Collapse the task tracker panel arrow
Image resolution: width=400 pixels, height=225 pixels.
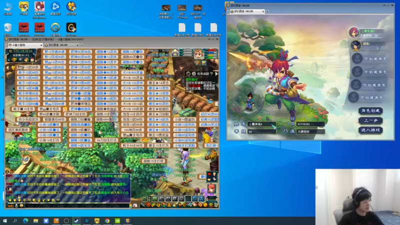tap(216, 73)
